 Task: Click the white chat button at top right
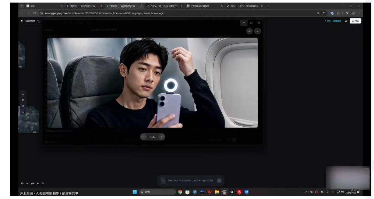pos(355,21)
